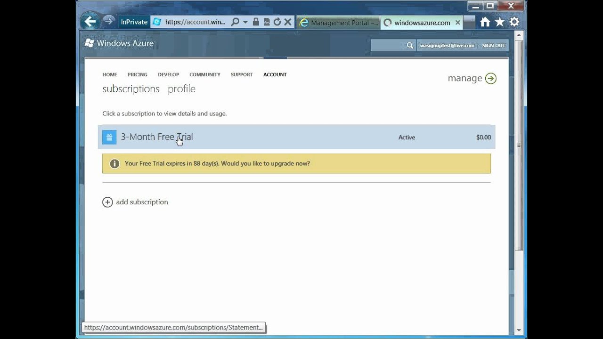Click the stop loading X icon
603x339 pixels.
click(x=288, y=22)
